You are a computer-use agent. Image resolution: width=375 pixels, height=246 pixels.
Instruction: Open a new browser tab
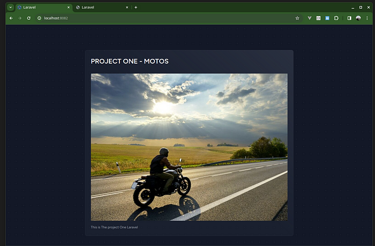tap(136, 7)
